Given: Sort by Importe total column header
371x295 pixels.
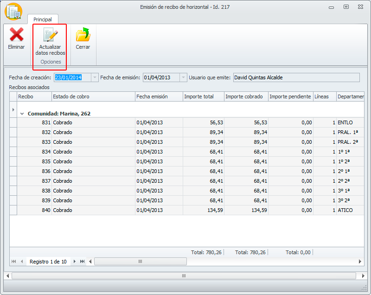Looking at the screenshot, I should 203,96.
